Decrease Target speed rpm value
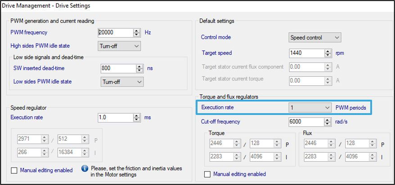 (x=328, y=55)
